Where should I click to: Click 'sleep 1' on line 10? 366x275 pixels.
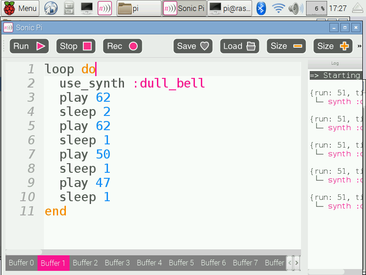coord(85,198)
